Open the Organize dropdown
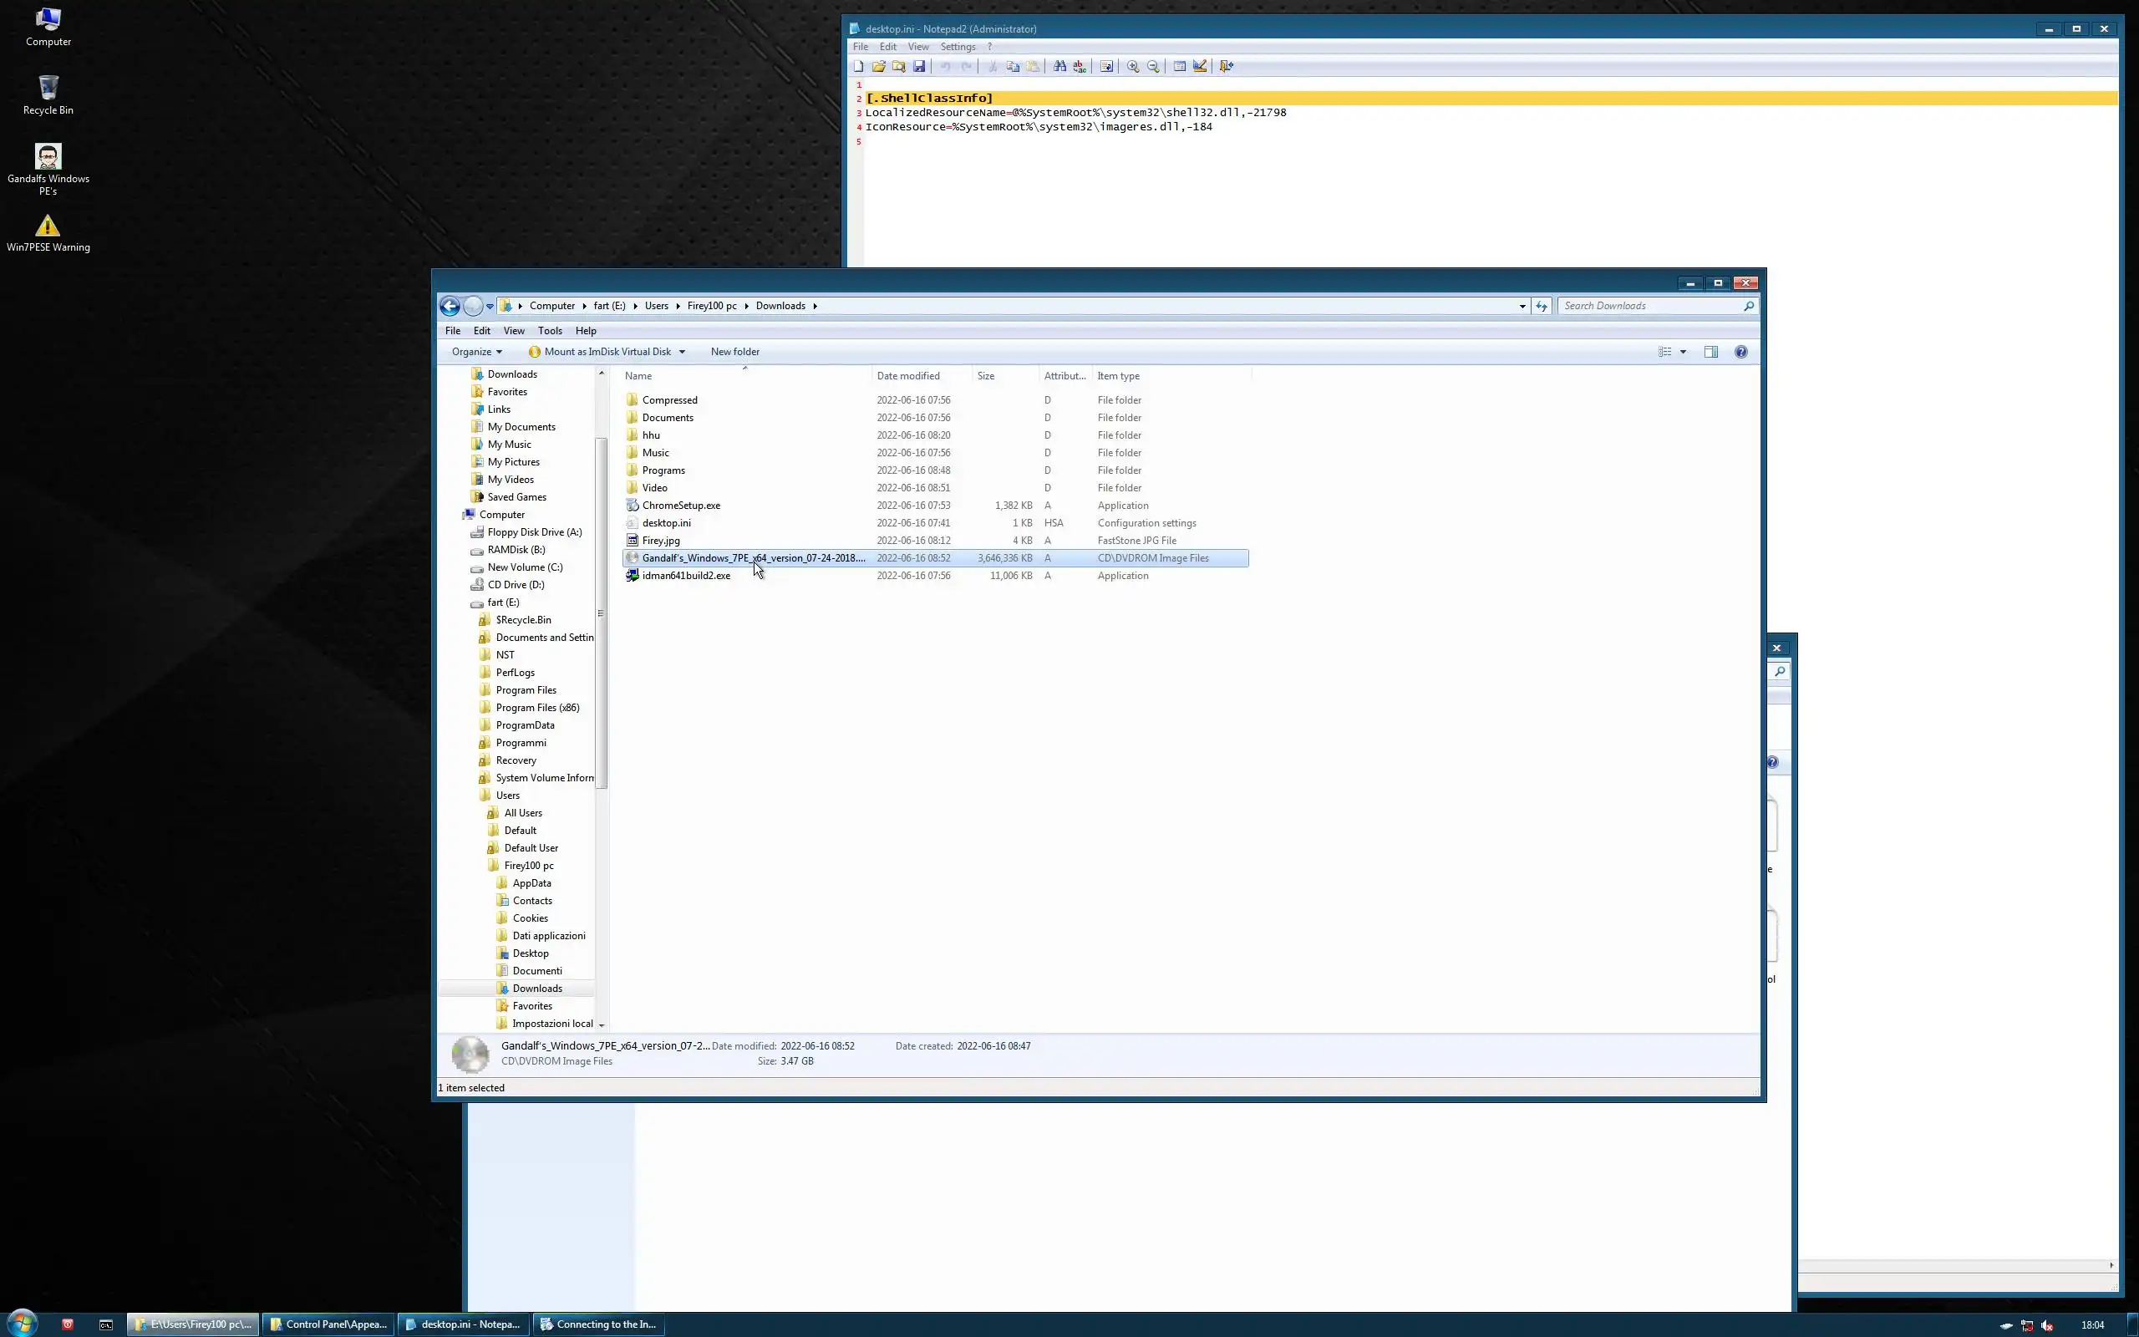Image resolution: width=2139 pixels, height=1337 pixels. pos(476,352)
